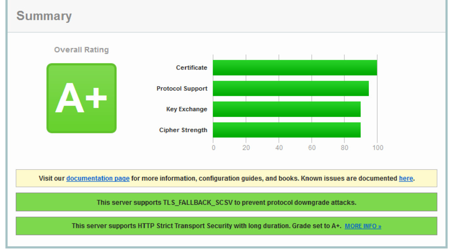449x252 pixels.
Task: Click the Certificate score bar
Action: (x=295, y=68)
